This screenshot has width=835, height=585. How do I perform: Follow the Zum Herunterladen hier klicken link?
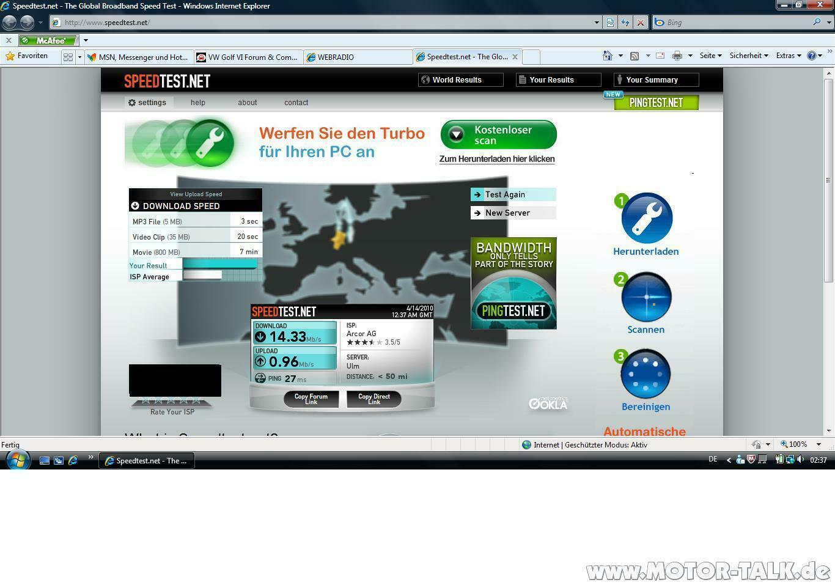496,158
